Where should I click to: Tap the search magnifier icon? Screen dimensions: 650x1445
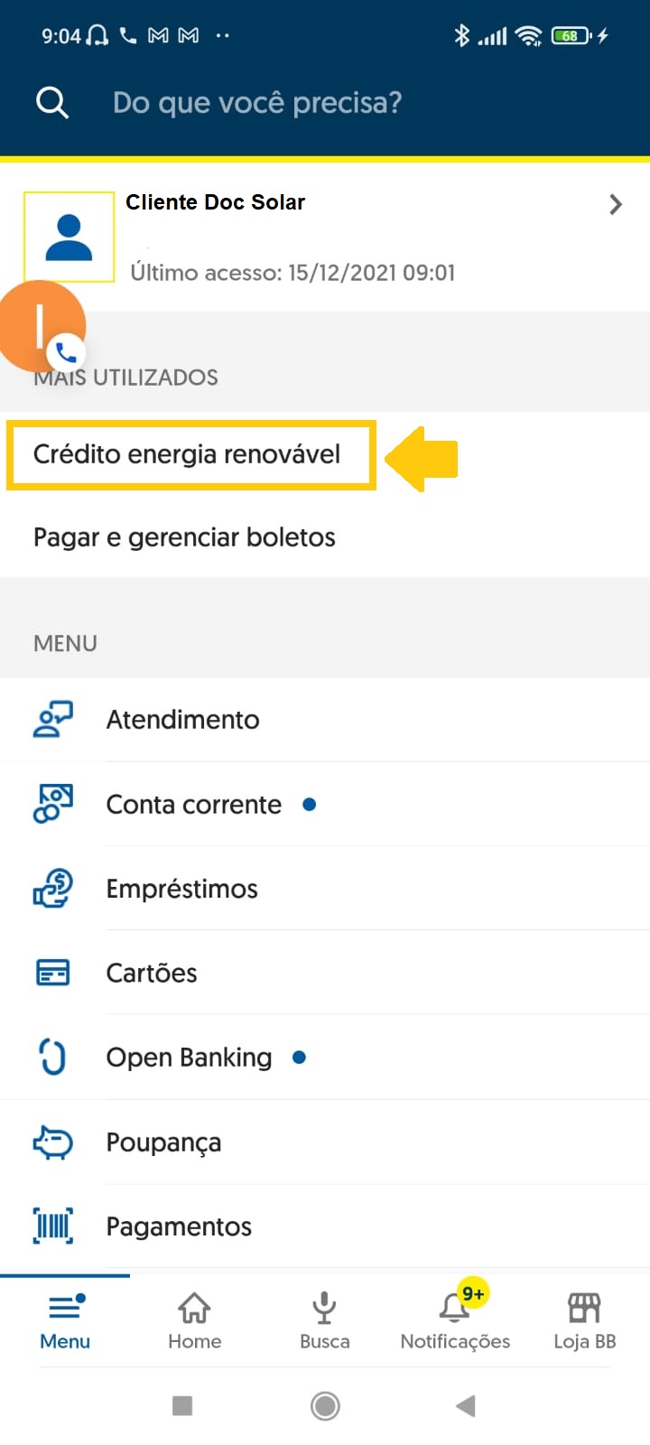click(51, 103)
